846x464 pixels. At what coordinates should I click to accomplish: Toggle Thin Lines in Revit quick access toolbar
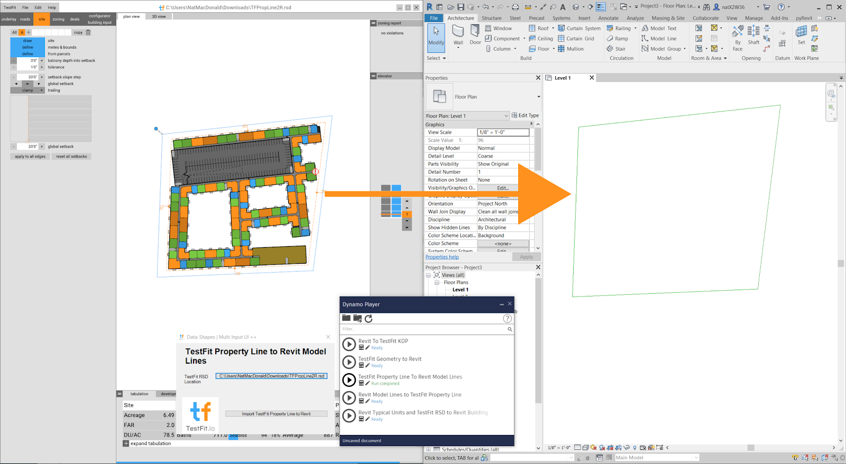click(601, 7)
